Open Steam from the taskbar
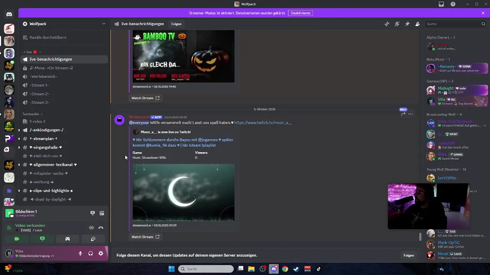This screenshot has height=275, width=490. (x=296, y=269)
